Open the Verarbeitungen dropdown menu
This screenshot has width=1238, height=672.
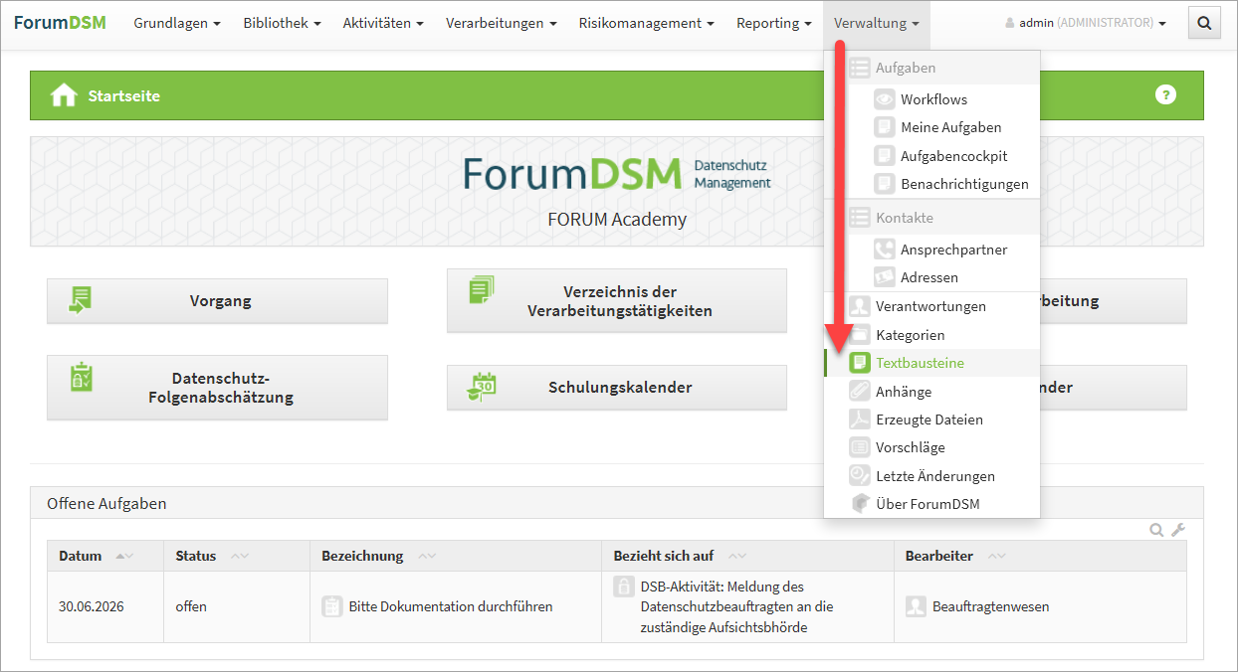pos(502,23)
